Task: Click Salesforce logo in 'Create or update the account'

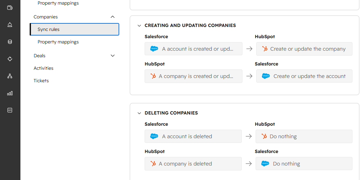Action: 266,76
